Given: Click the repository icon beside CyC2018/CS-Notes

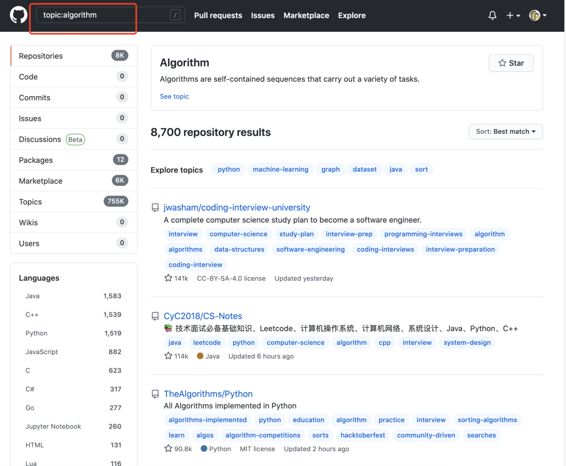Looking at the screenshot, I should [155, 316].
